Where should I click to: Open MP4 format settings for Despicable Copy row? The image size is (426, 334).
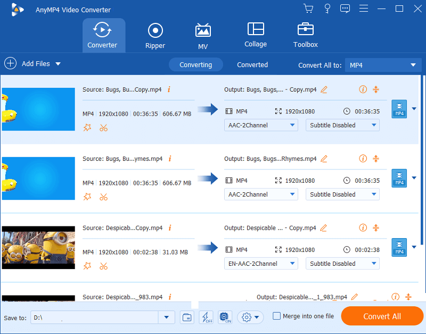click(399, 247)
